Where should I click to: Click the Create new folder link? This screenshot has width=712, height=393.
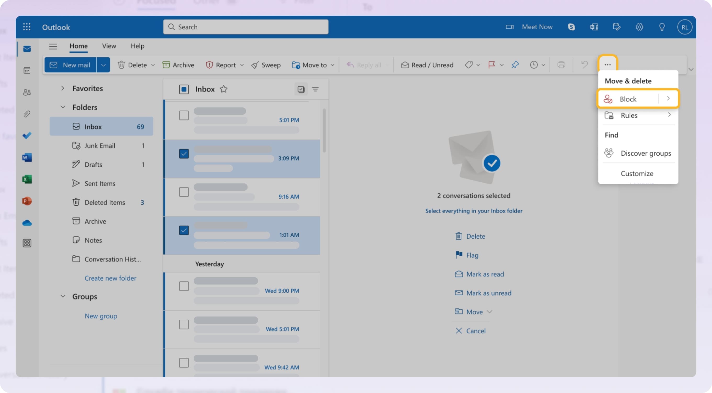(x=110, y=278)
